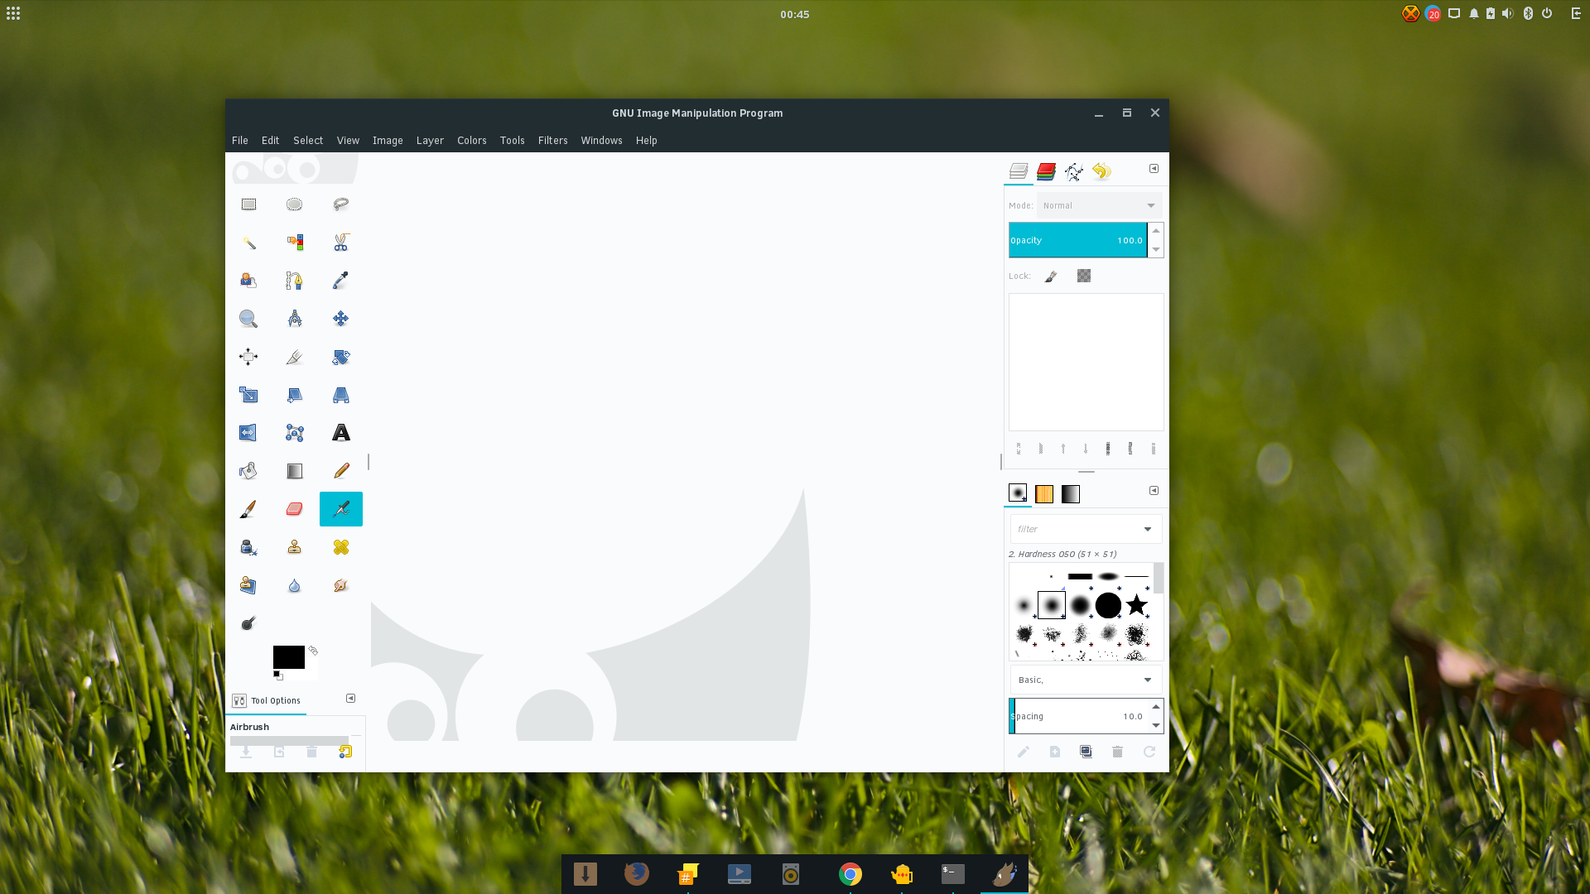1590x894 pixels.
Task: Select the Clone stamp tool
Action: (x=294, y=547)
